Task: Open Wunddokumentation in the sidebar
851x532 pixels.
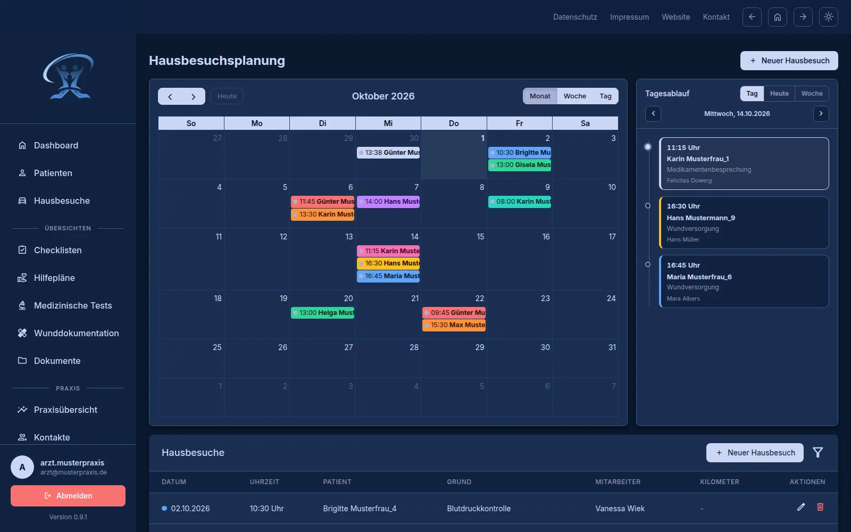Action: tap(68, 333)
